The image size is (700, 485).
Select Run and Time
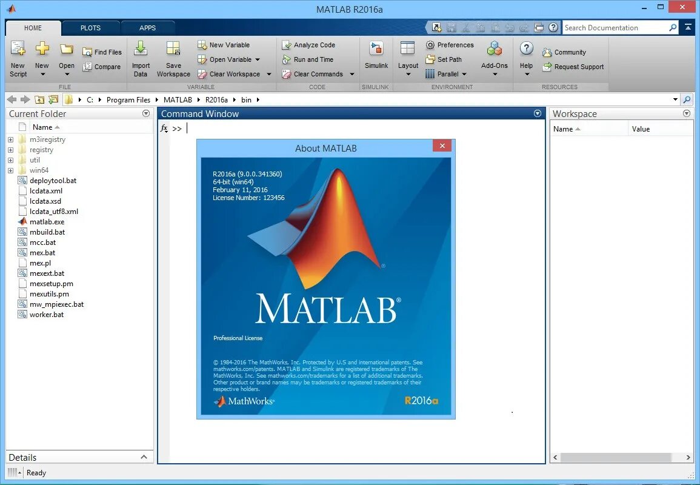(308, 59)
